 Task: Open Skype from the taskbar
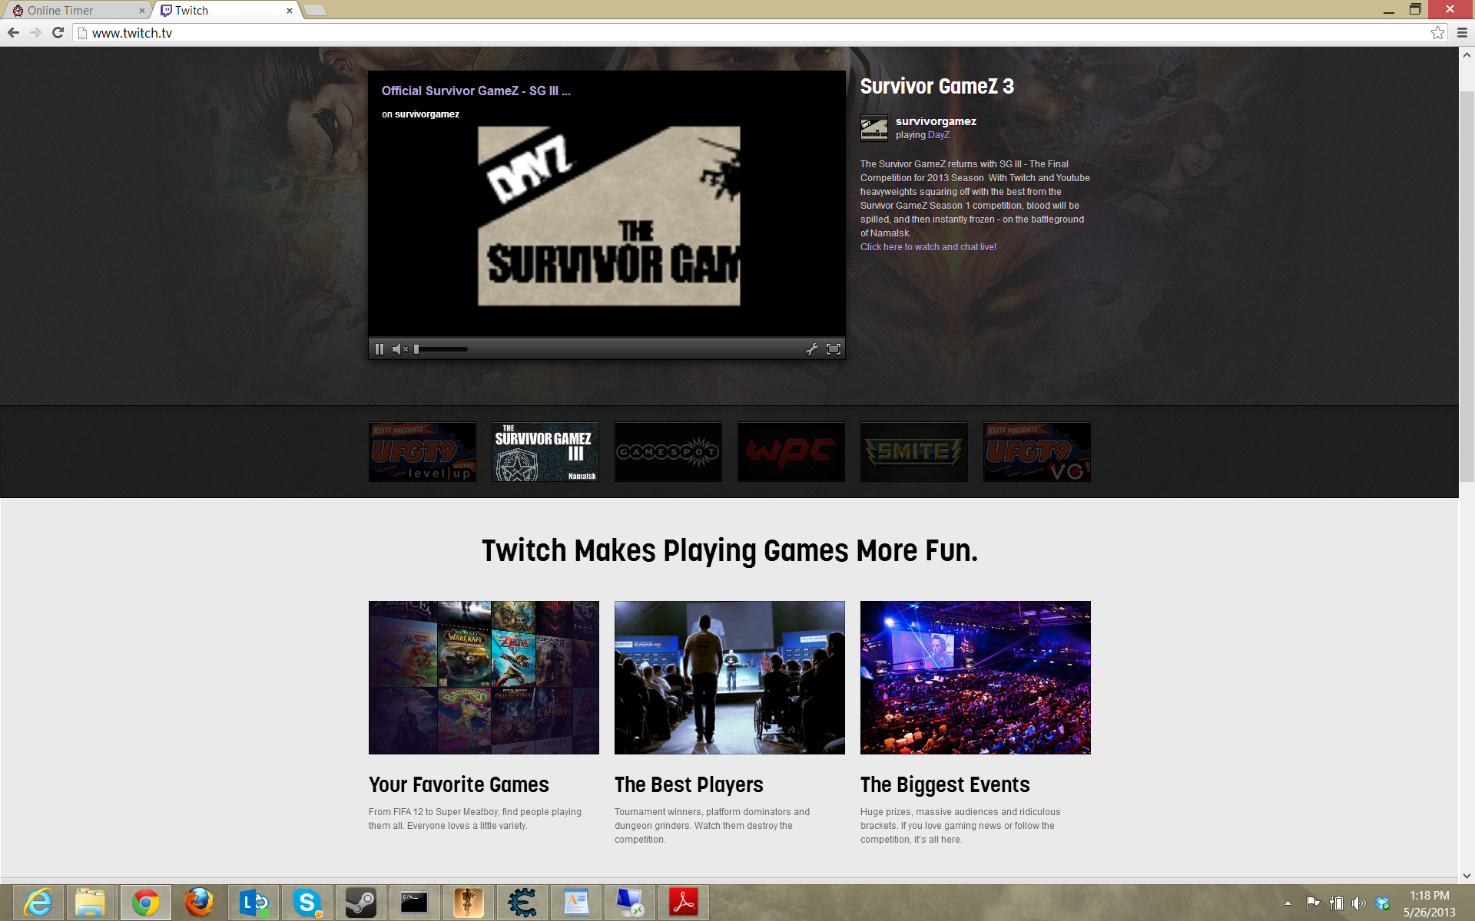(307, 903)
